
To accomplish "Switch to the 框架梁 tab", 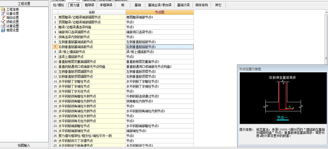I will tap(89, 5).
